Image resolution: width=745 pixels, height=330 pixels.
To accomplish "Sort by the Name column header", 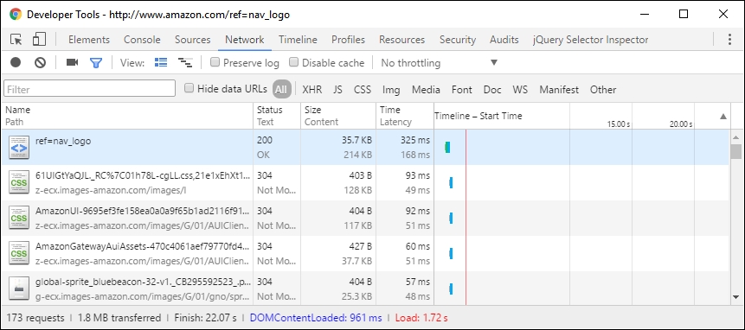I will point(127,116).
